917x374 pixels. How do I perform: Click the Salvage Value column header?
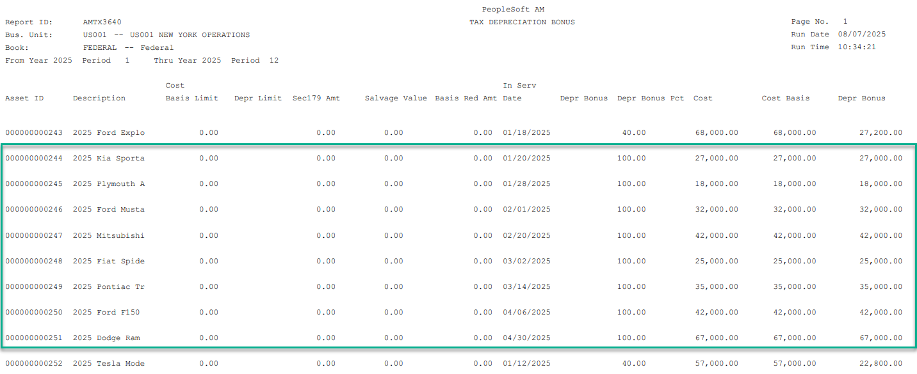click(x=396, y=98)
